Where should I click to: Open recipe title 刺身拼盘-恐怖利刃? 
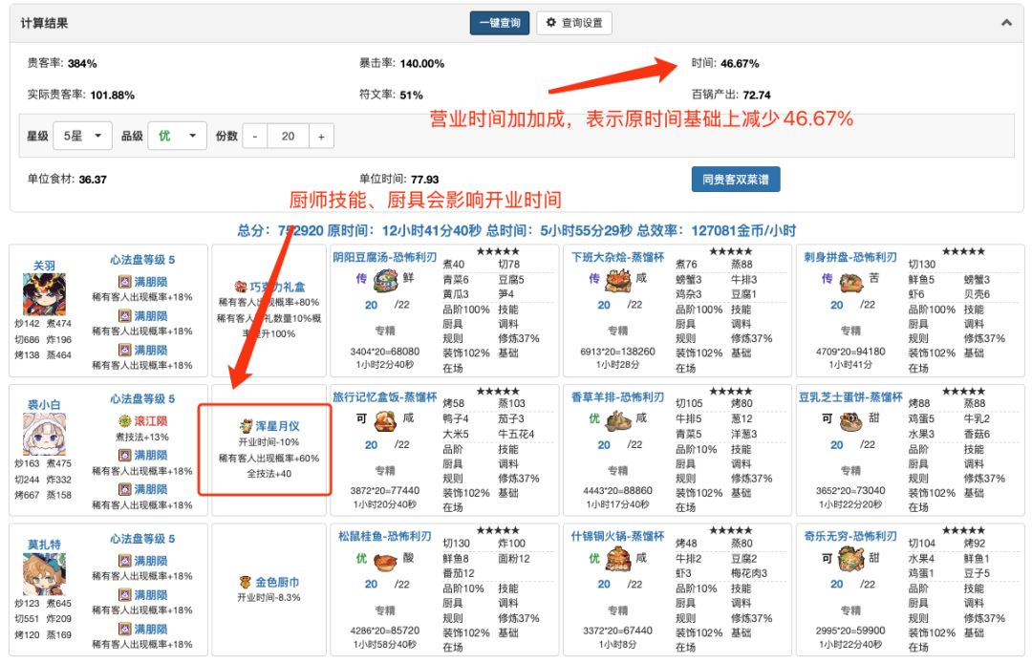point(850,257)
